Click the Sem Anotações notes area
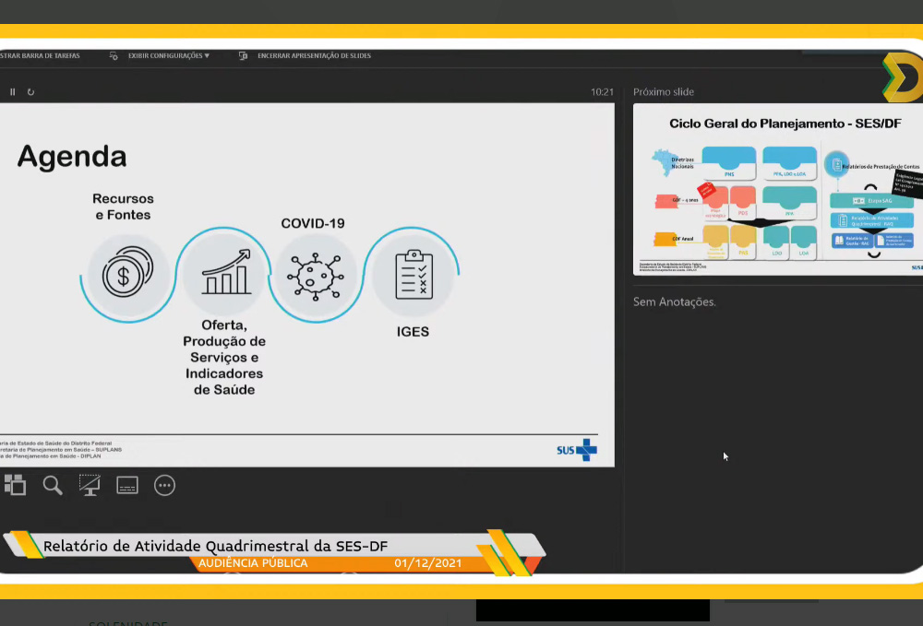923x626 pixels. [x=675, y=301]
